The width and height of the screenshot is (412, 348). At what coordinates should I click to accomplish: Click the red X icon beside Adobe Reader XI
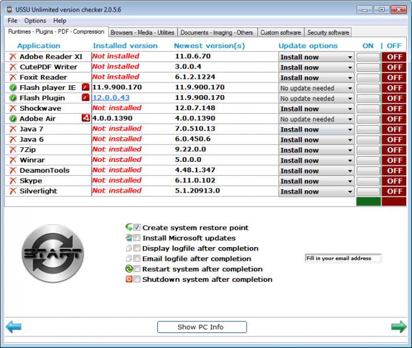click(x=13, y=56)
